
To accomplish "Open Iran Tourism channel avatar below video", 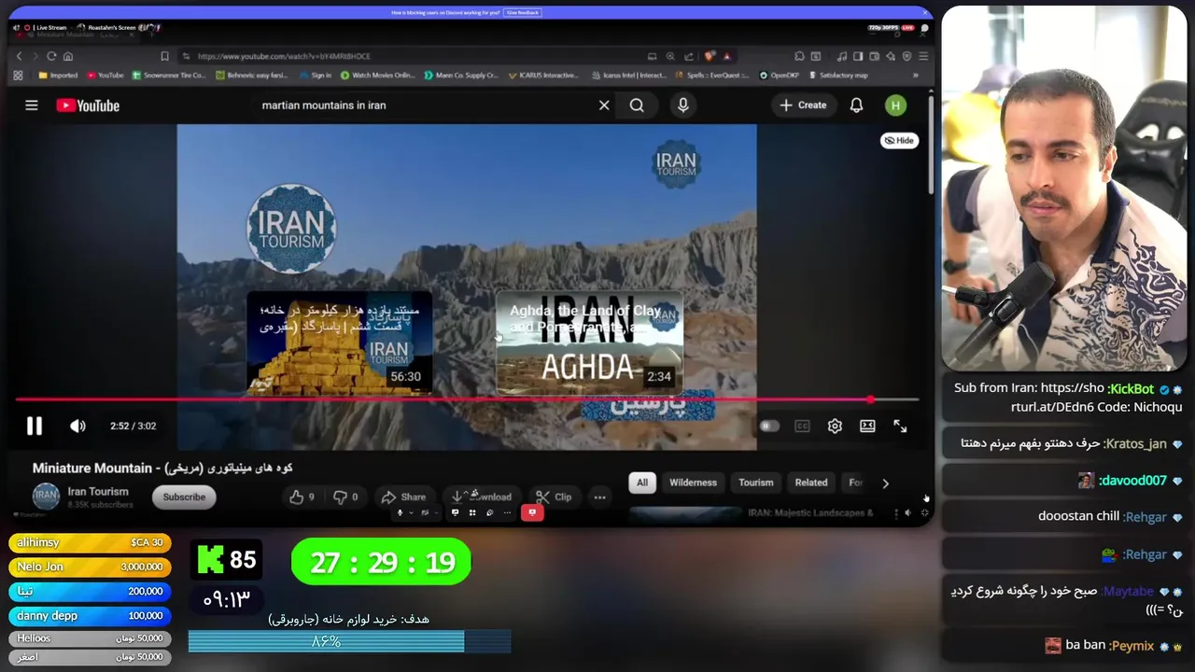I will [x=46, y=497].
